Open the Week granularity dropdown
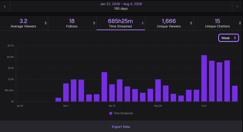 229,38
